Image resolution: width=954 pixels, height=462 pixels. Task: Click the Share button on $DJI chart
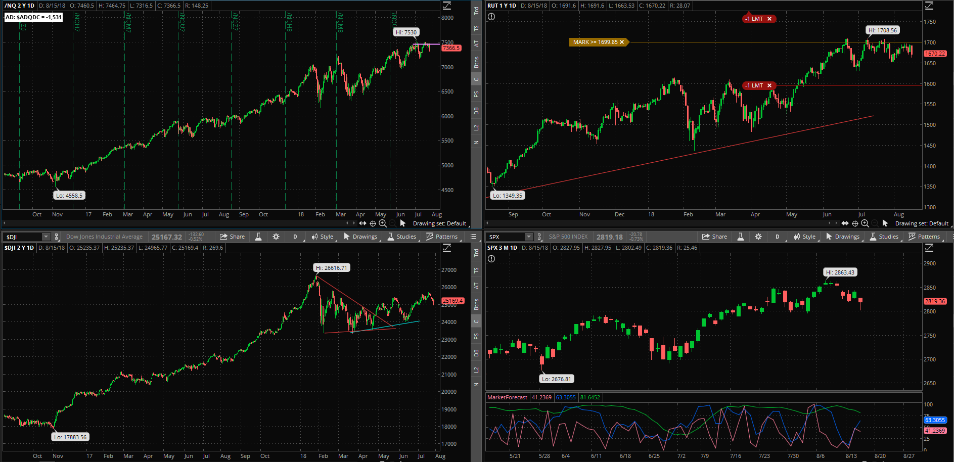tap(233, 237)
